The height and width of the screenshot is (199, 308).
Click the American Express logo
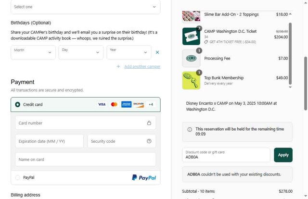click(x=126, y=104)
